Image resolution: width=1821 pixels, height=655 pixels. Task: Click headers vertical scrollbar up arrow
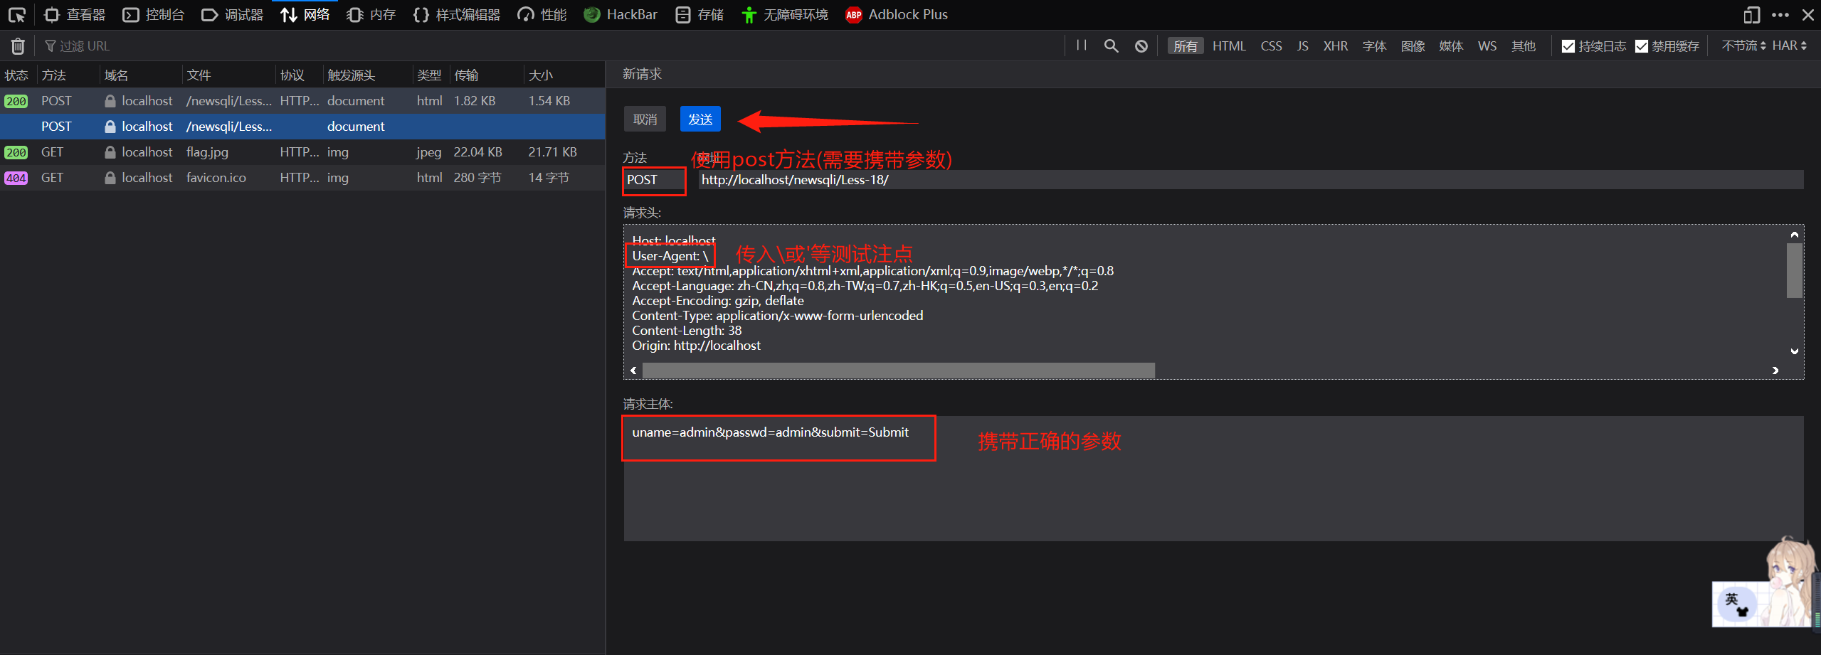tap(1795, 234)
